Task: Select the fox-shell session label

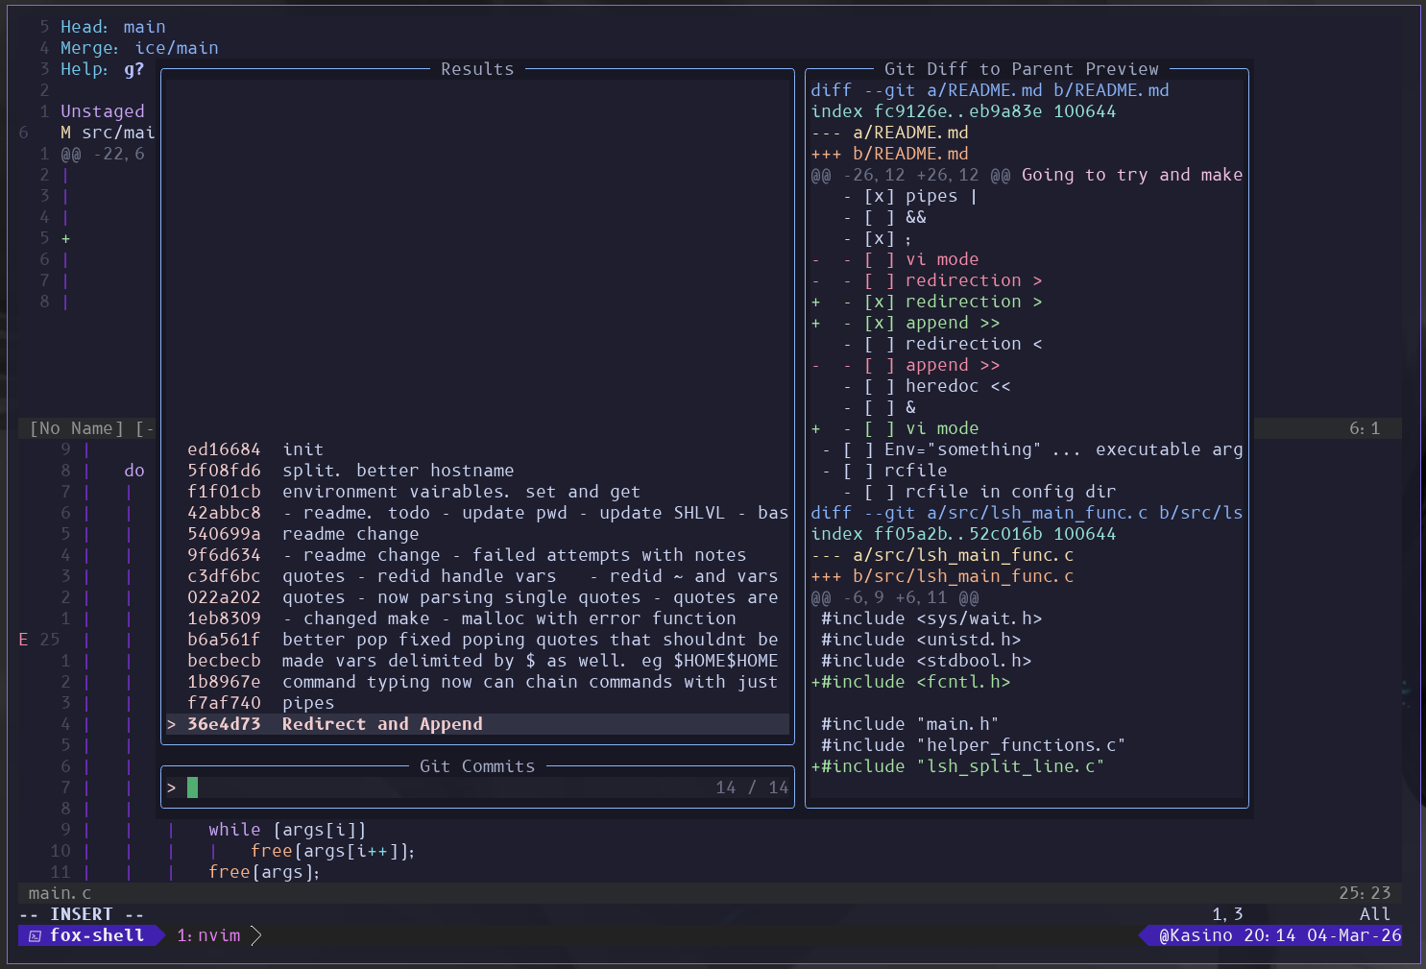Action: 97,935
